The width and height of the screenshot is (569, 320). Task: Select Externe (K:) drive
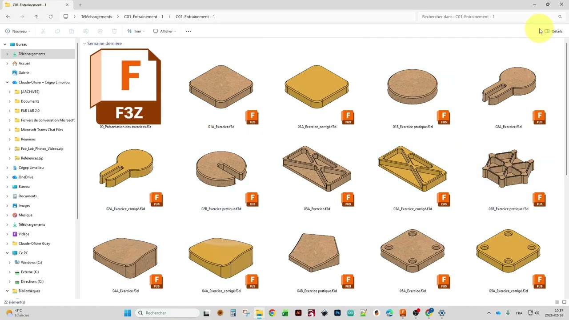30,272
